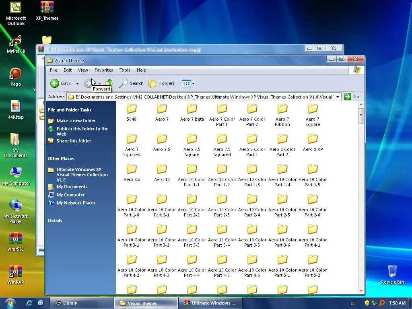Open My Computer from Other Places
Screen dimensions: 412x309
click(x=71, y=195)
